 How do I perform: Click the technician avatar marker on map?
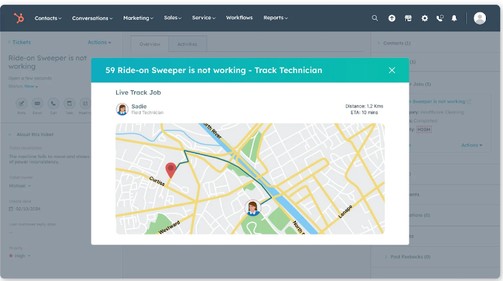(252, 208)
